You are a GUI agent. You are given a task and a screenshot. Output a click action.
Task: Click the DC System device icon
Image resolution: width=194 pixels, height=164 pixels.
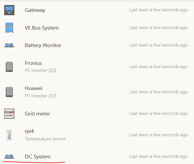(x=9, y=157)
